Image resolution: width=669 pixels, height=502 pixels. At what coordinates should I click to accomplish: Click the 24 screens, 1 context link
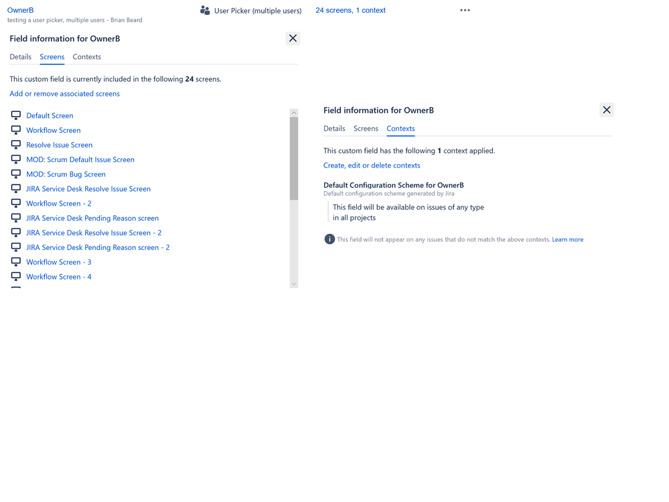[350, 10]
